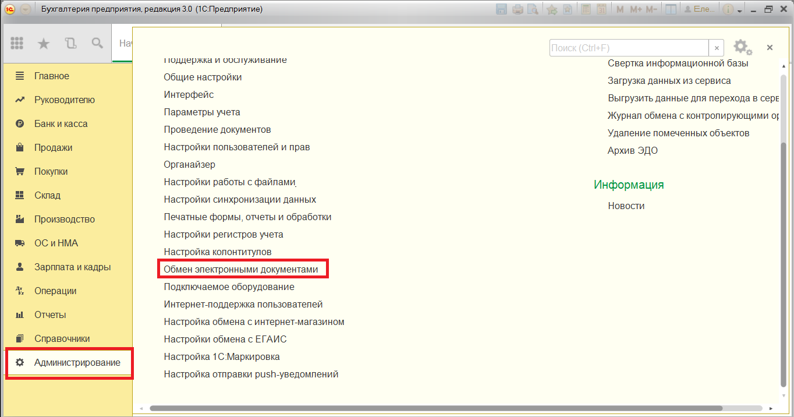This screenshot has height=417, width=794.
Task: Open the History scroll icon
Action: tap(70, 43)
